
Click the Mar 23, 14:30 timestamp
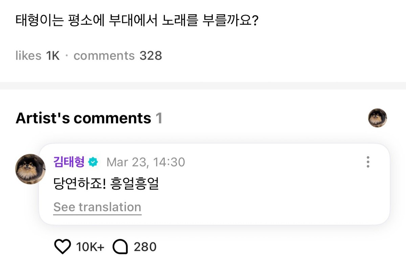(x=146, y=162)
